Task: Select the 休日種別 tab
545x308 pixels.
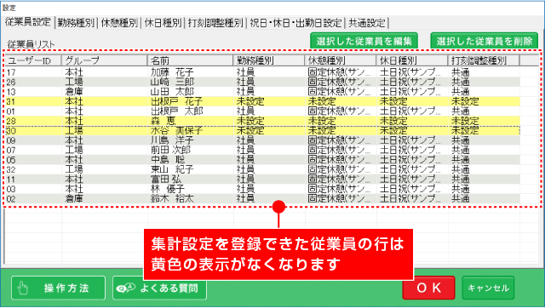Action: 163,23
